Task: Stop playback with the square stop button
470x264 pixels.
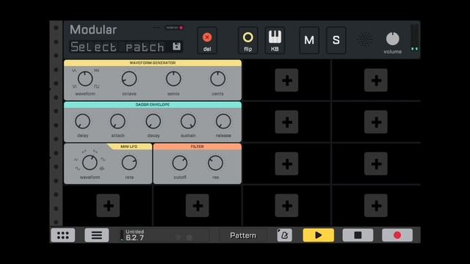Action: point(358,235)
